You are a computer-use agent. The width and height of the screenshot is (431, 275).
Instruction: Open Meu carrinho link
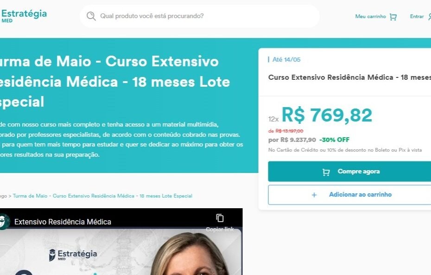pyautogui.click(x=370, y=17)
